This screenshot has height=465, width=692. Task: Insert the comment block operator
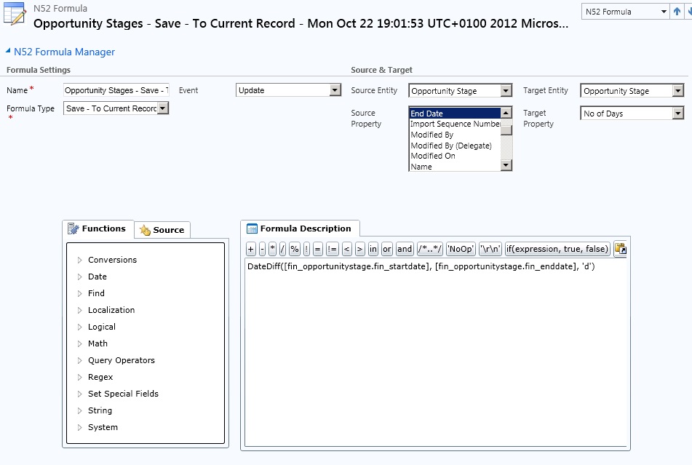[429, 249]
